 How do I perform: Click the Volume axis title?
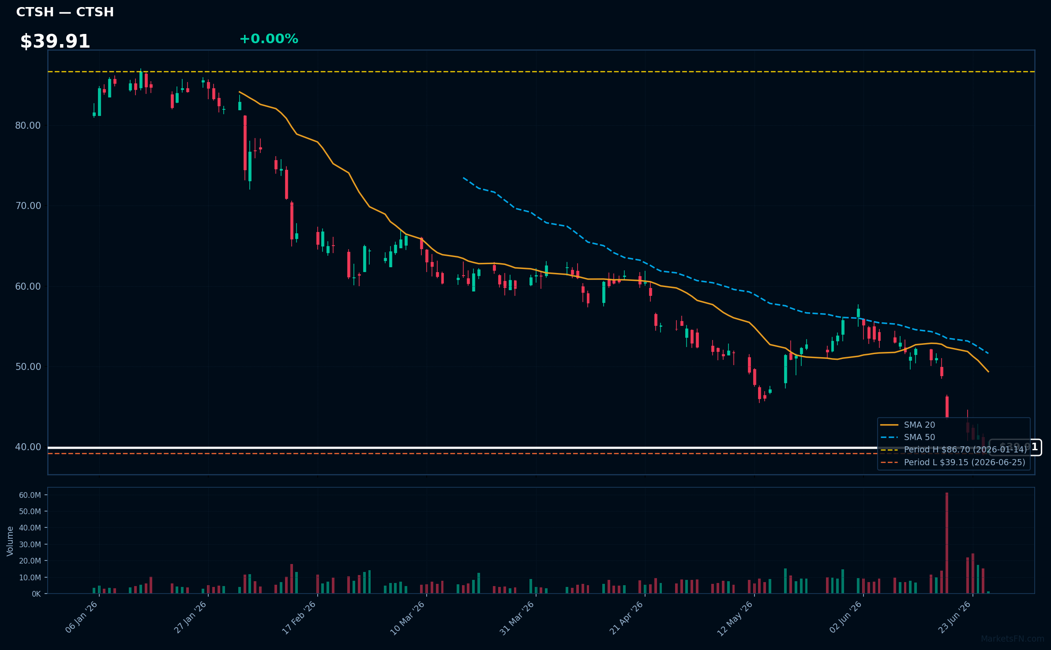click(10, 541)
